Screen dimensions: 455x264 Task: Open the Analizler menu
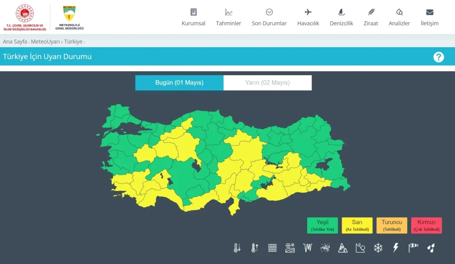pos(399,17)
